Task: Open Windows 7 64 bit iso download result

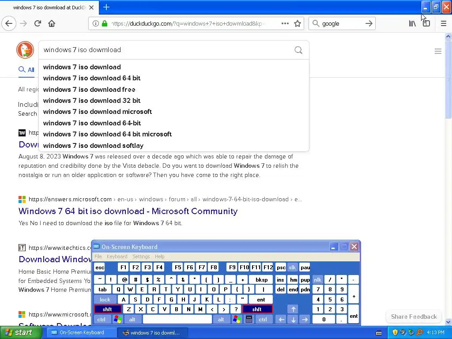Action: [x=128, y=211]
